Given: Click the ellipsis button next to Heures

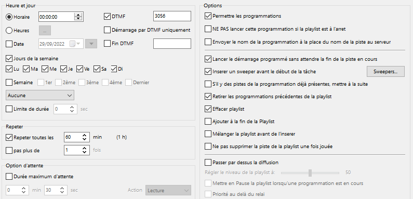Looking at the screenshot, I should pyautogui.click(x=45, y=31).
